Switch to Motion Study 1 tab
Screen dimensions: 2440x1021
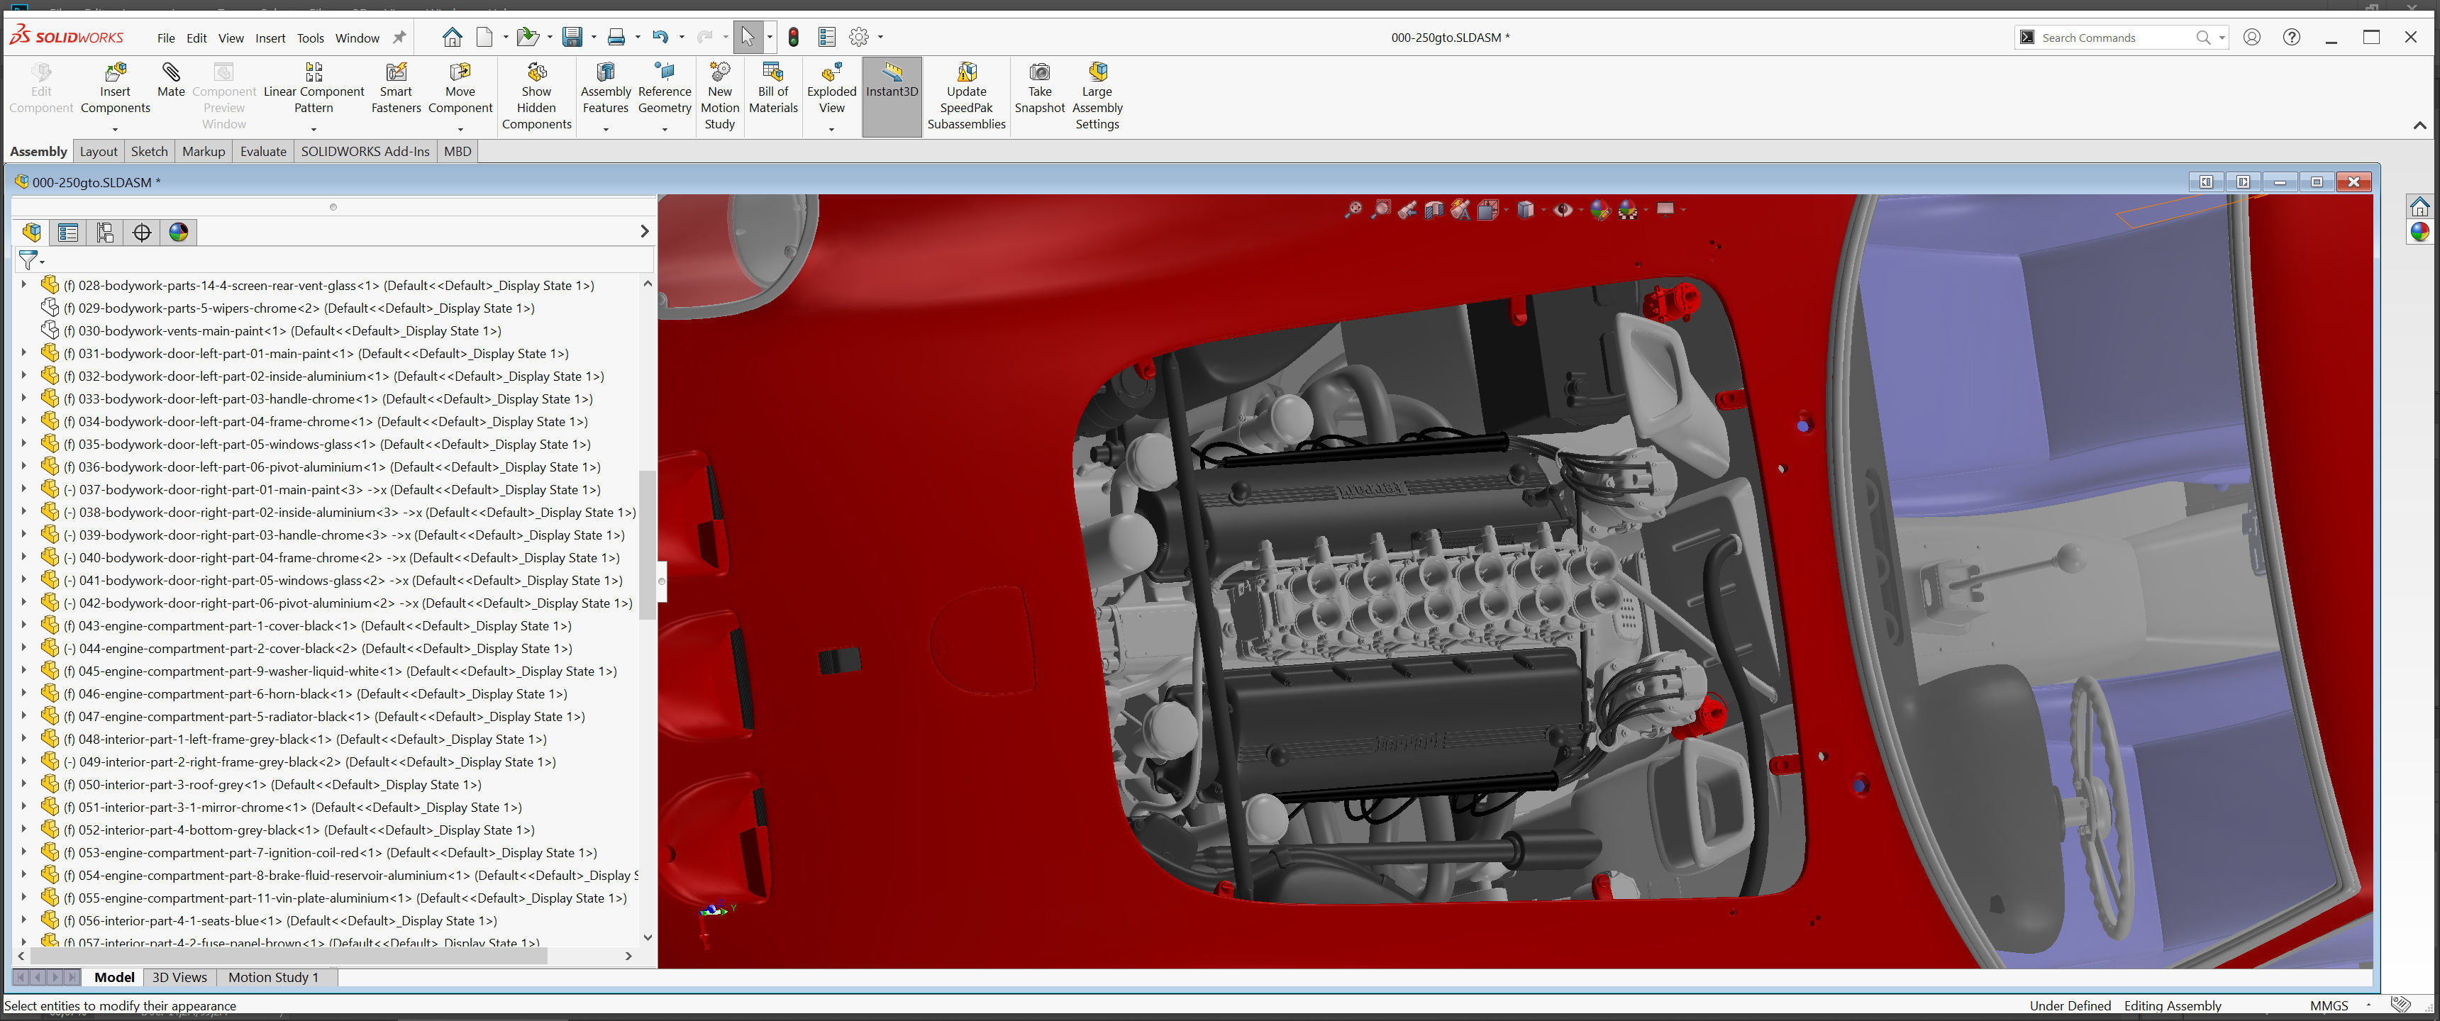[x=273, y=978]
